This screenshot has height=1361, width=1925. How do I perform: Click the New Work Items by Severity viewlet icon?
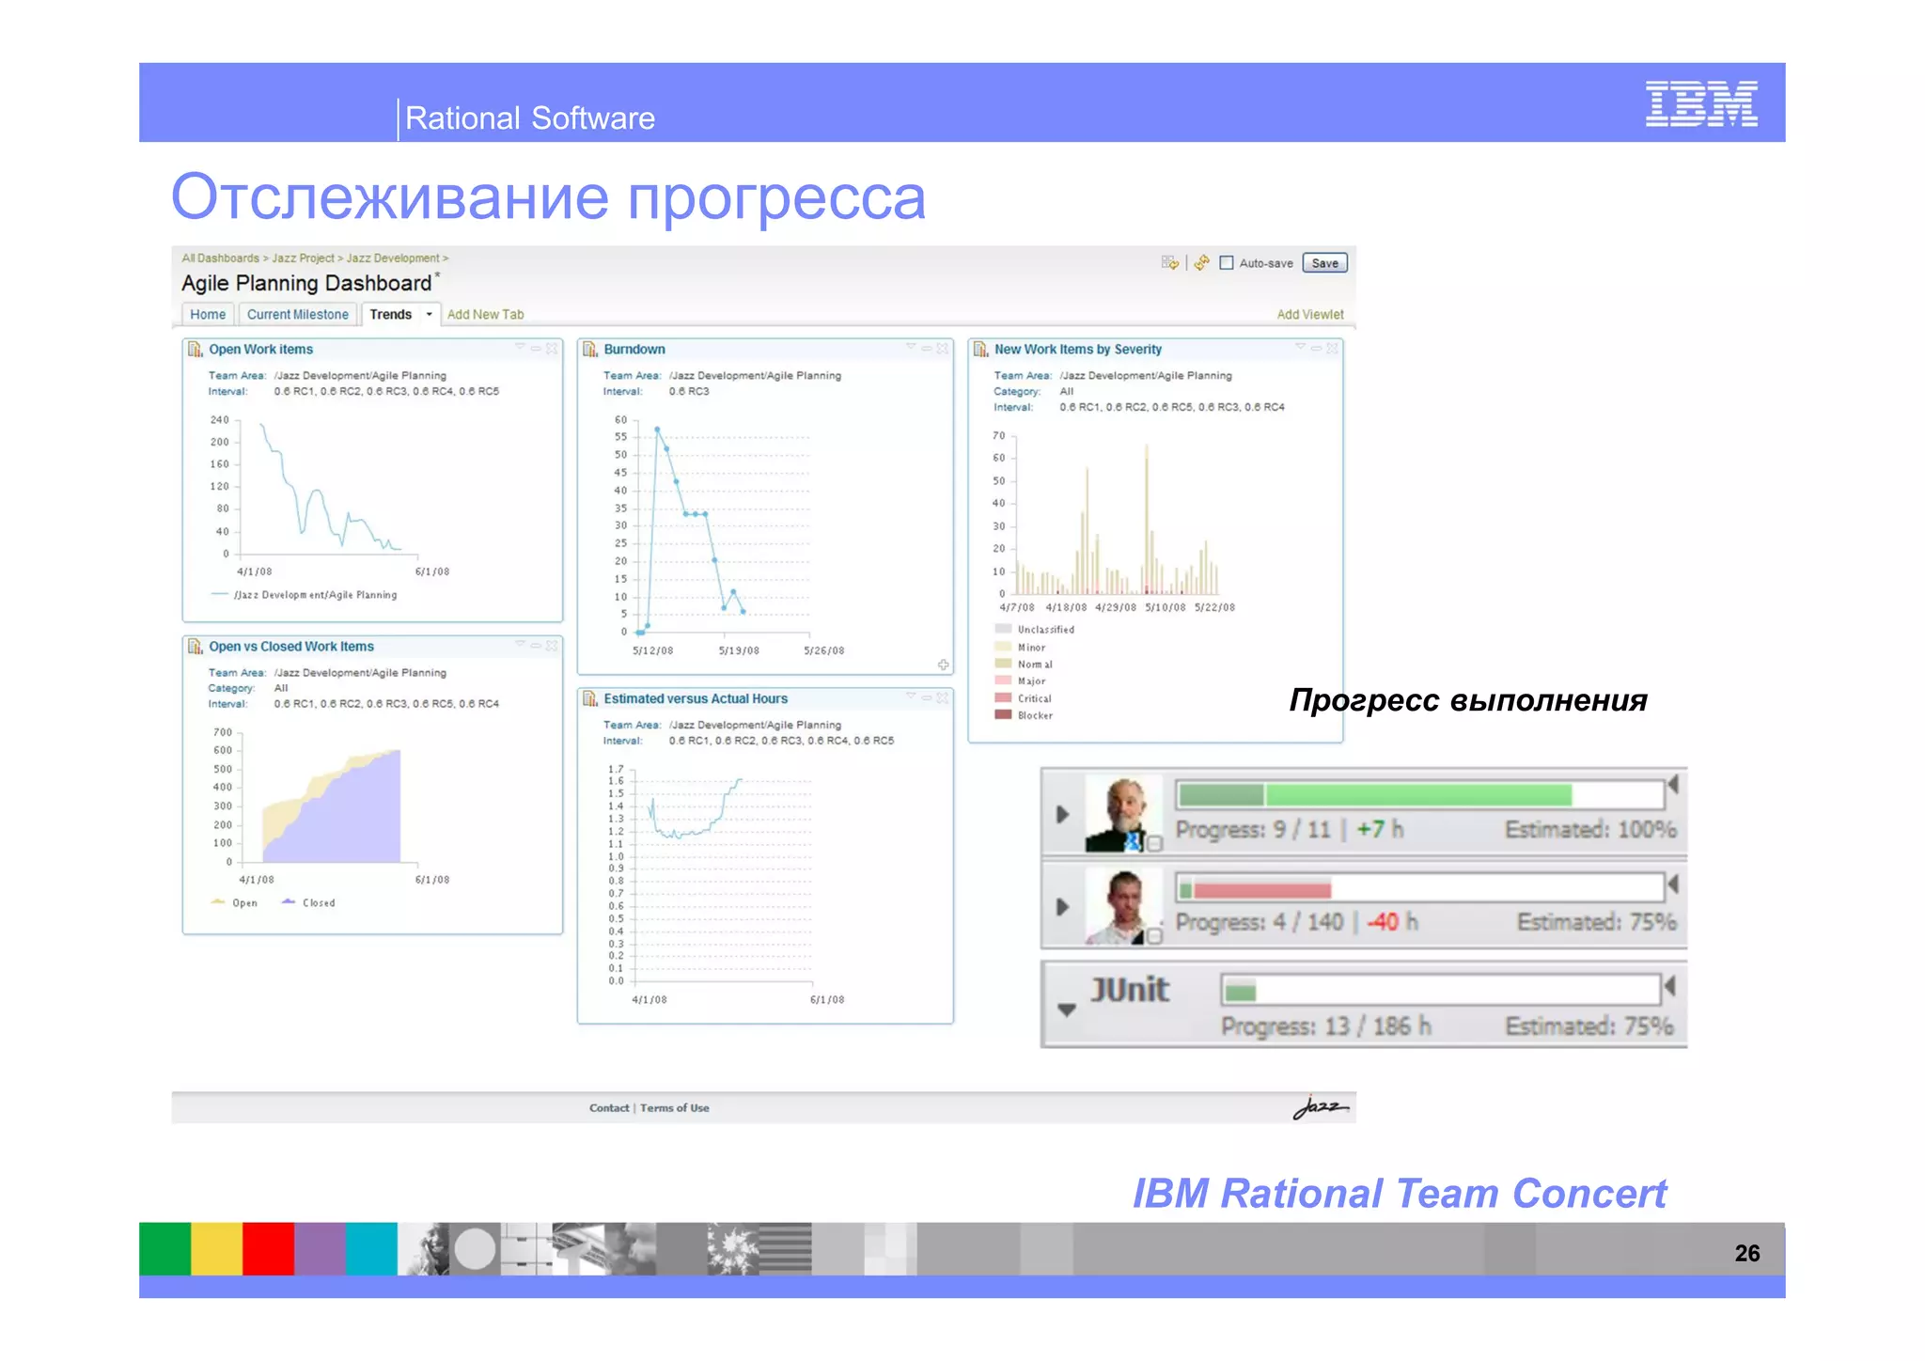pos(980,350)
